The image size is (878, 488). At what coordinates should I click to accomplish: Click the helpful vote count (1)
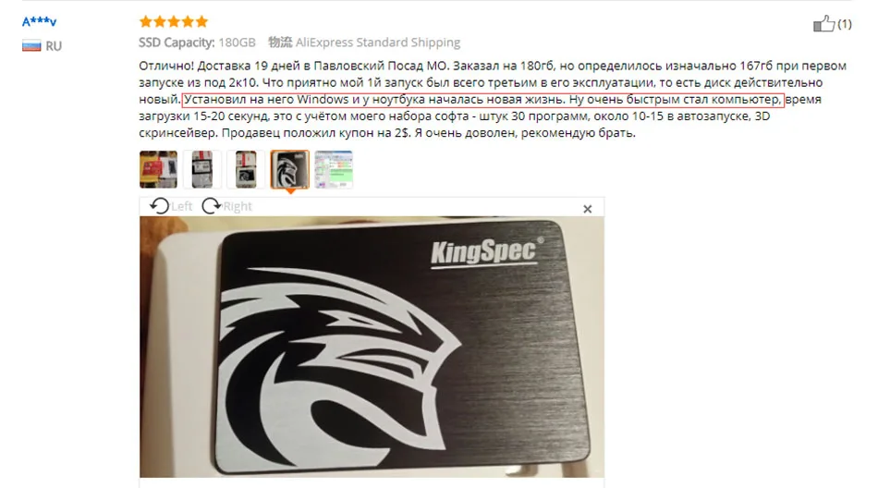pyautogui.click(x=845, y=24)
